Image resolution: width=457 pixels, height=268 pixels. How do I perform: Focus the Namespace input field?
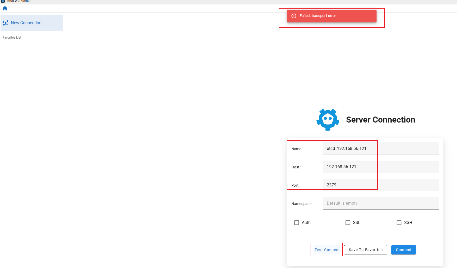point(381,203)
